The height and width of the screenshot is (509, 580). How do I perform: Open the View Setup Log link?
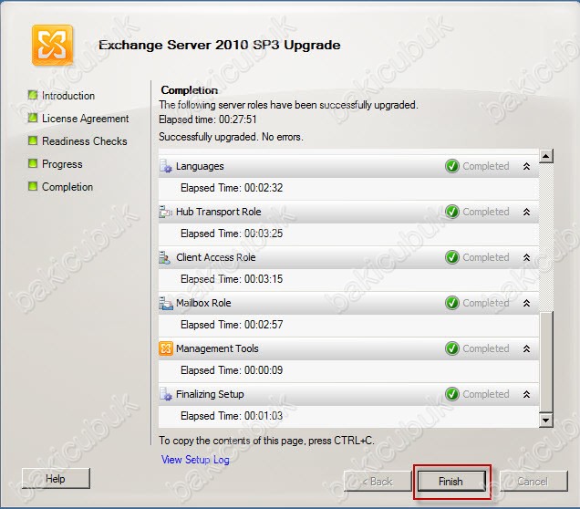point(195,460)
